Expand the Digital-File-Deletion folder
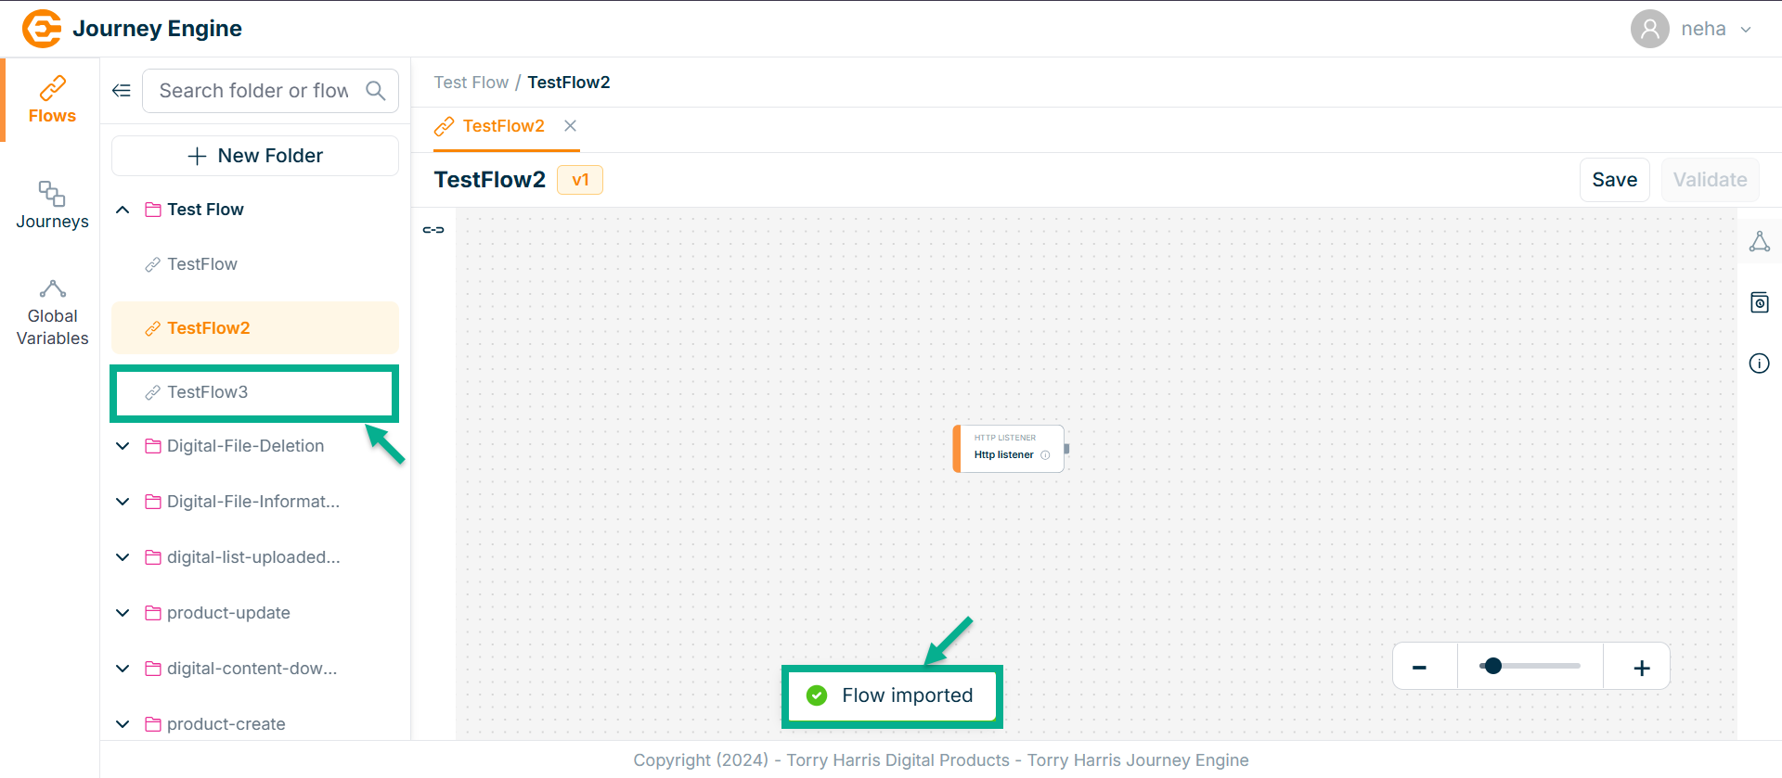Image resolution: width=1782 pixels, height=778 pixels. tap(123, 446)
